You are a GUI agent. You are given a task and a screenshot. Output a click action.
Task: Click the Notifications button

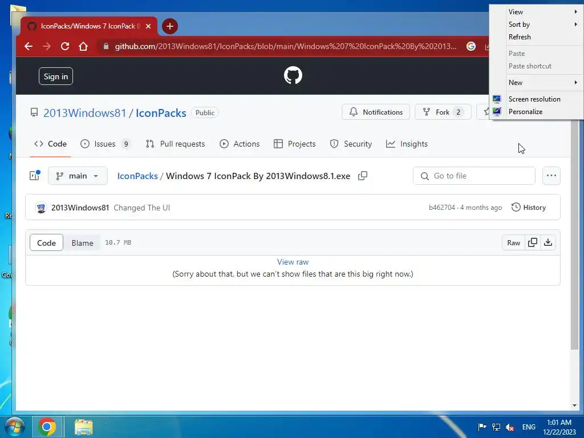(376, 112)
